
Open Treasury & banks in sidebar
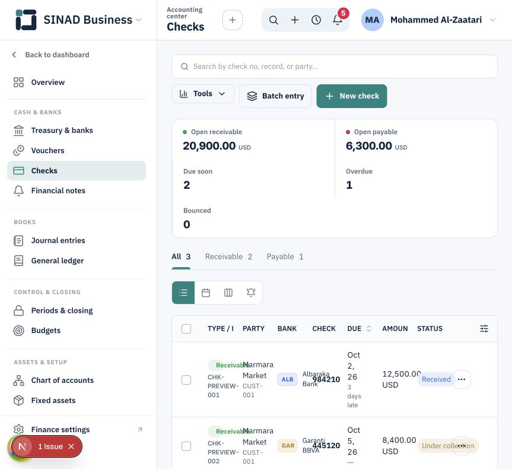[77, 131]
